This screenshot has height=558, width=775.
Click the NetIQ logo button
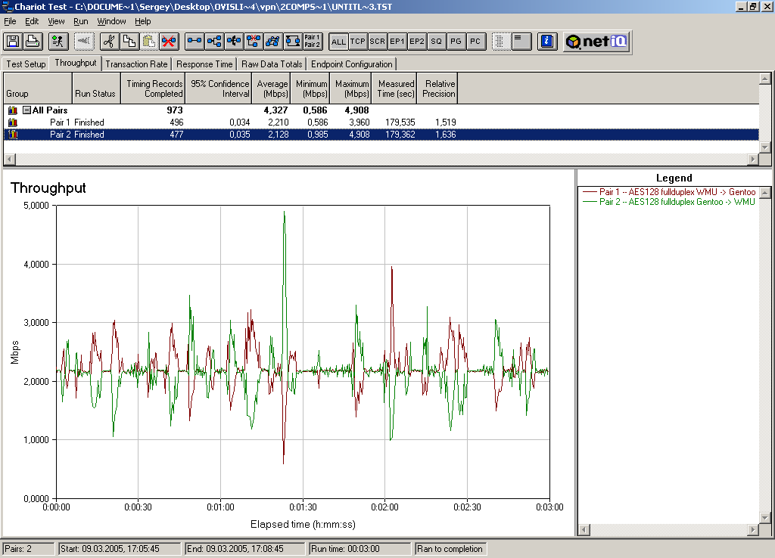pyautogui.click(x=597, y=42)
